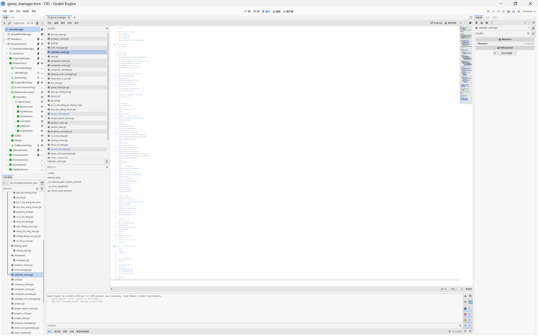Open the Forward+ renderer dropdown

pos(529,11)
